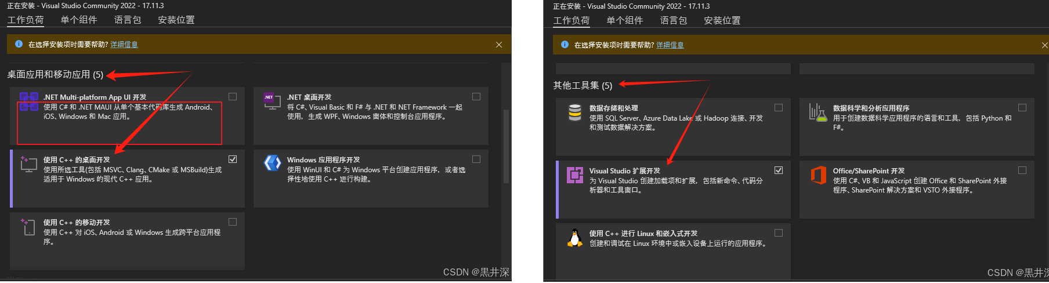Image resolution: width=1049 pixels, height=283 pixels.
Task: Click the .NET MAUI workload icon in left window
Action: [x=29, y=101]
